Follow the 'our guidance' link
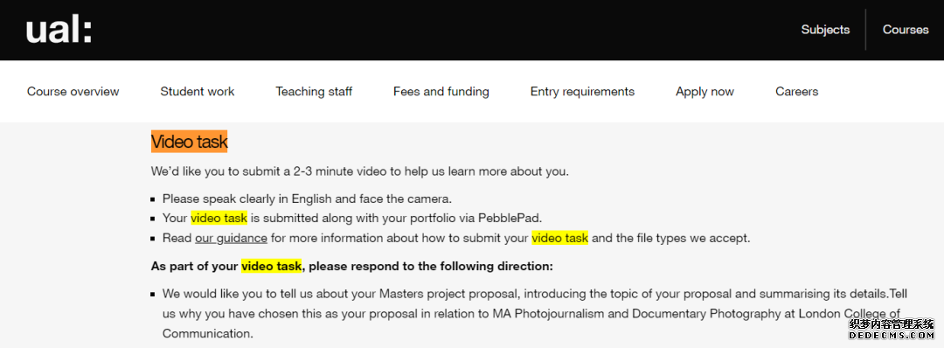 231,238
